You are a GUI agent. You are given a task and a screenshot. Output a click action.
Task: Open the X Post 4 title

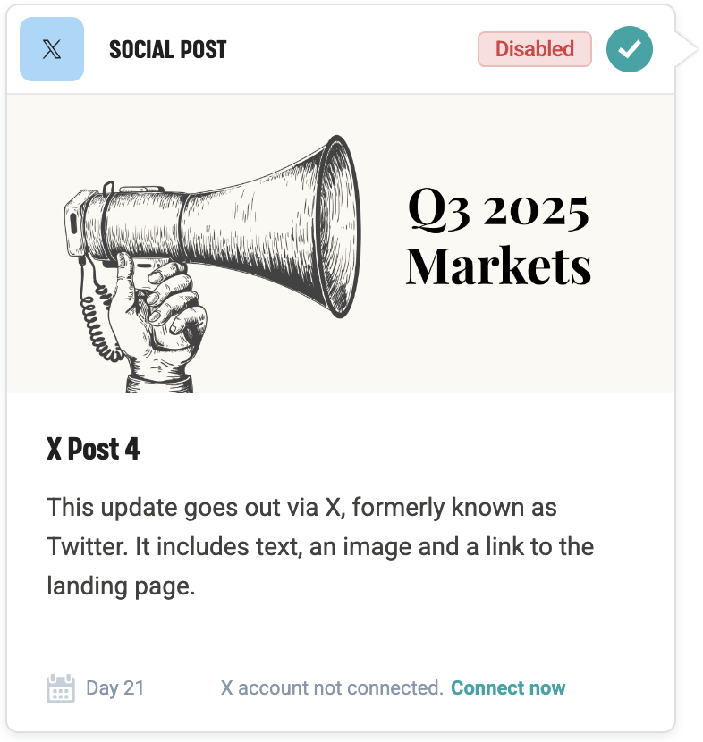[93, 449]
